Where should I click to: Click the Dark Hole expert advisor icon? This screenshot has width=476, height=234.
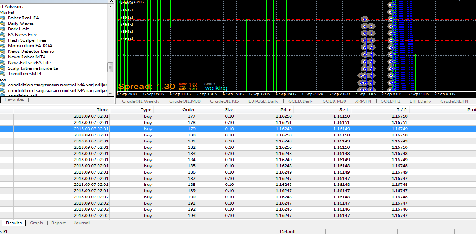(3, 29)
